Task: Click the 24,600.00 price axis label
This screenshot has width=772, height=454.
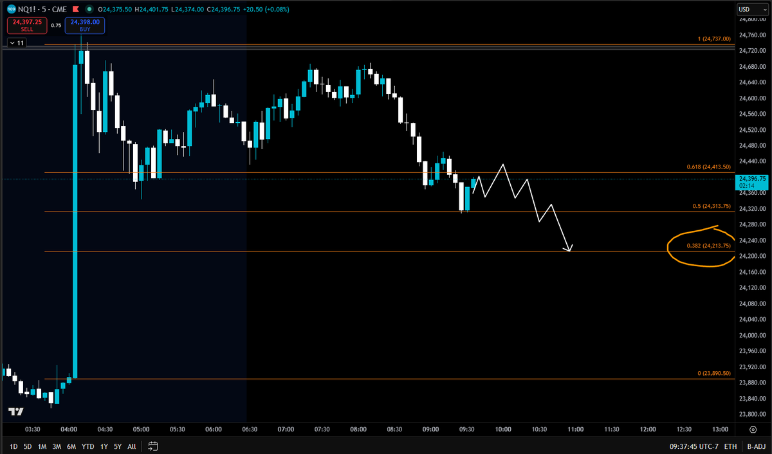Action: pyautogui.click(x=752, y=98)
